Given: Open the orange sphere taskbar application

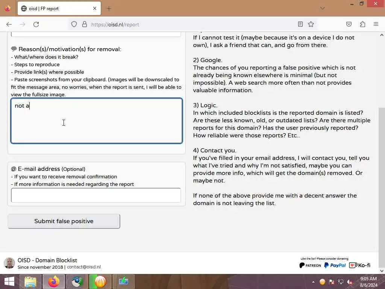Looking at the screenshot, I should (100, 281).
